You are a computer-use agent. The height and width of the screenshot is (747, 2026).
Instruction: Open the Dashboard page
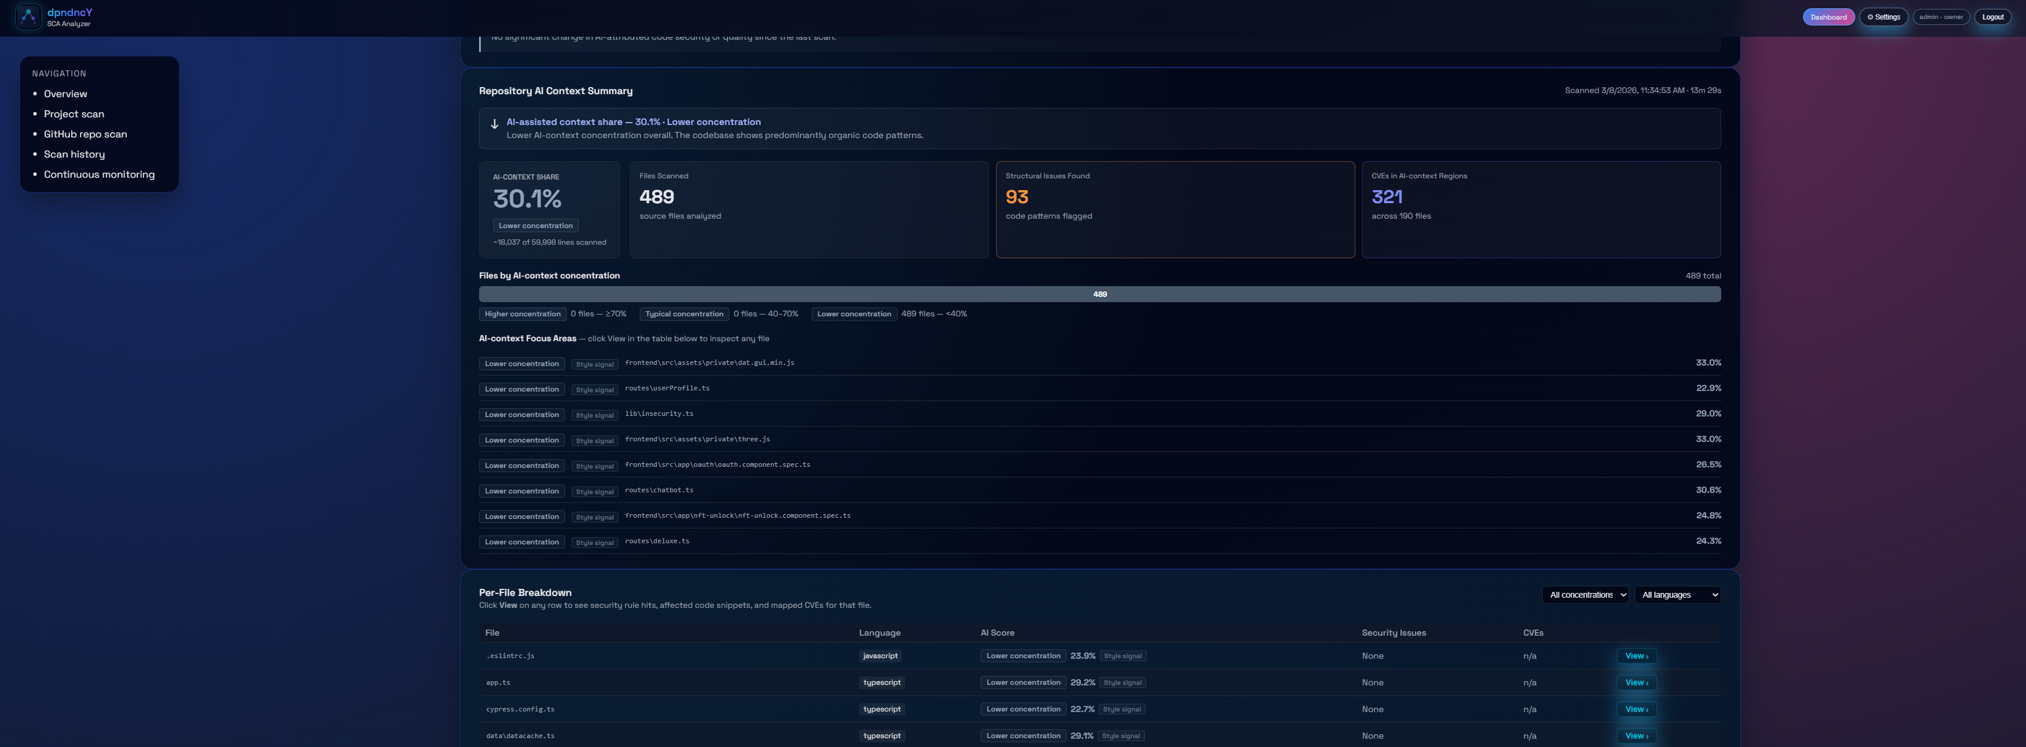1828,17
